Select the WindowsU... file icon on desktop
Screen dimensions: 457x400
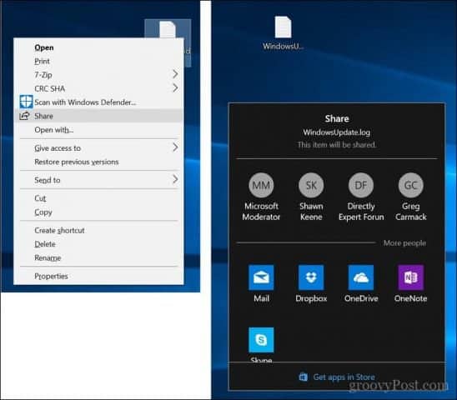pos(283,27)
